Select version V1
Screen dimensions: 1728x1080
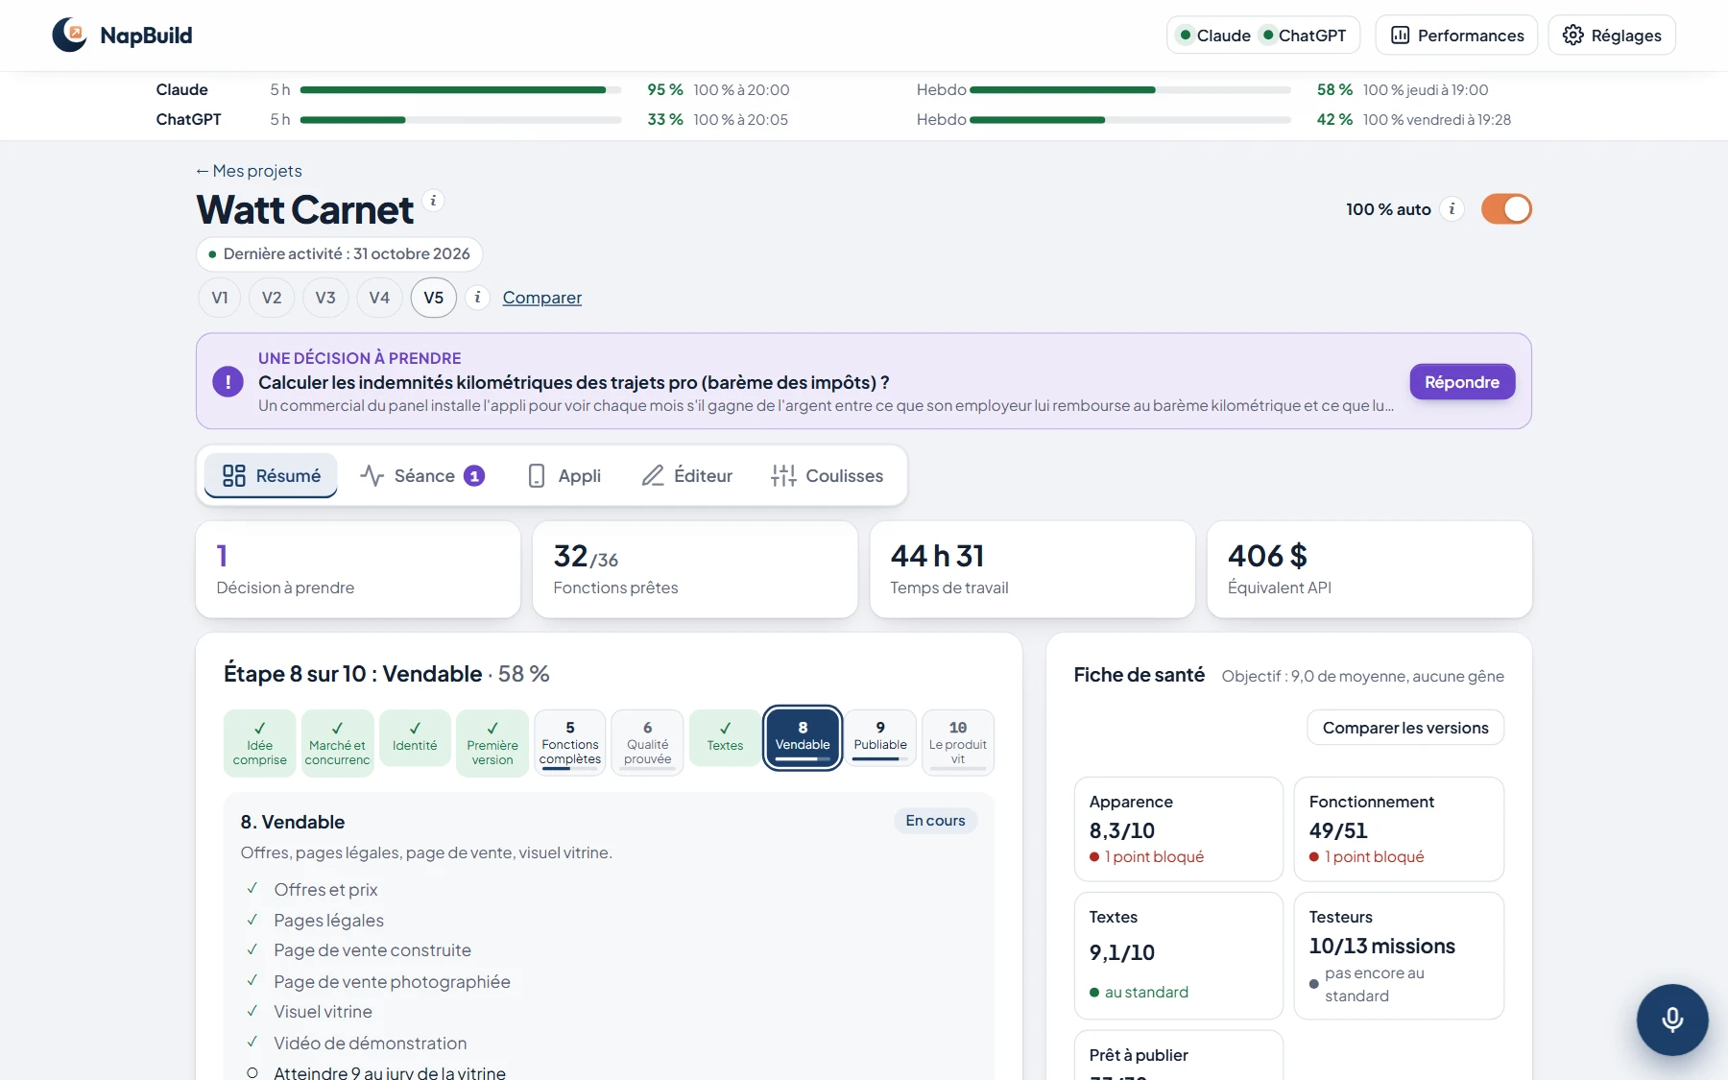tap(220, 298)
